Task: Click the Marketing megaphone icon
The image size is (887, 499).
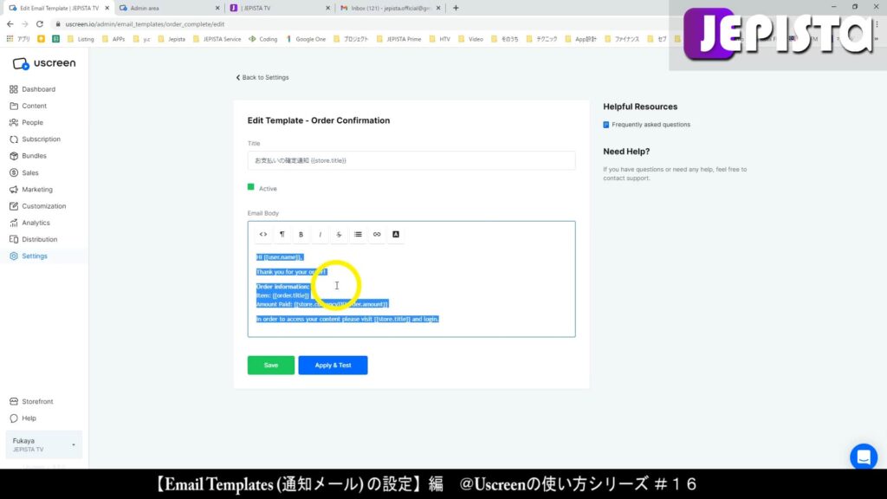Action: [x=14, y=190]
